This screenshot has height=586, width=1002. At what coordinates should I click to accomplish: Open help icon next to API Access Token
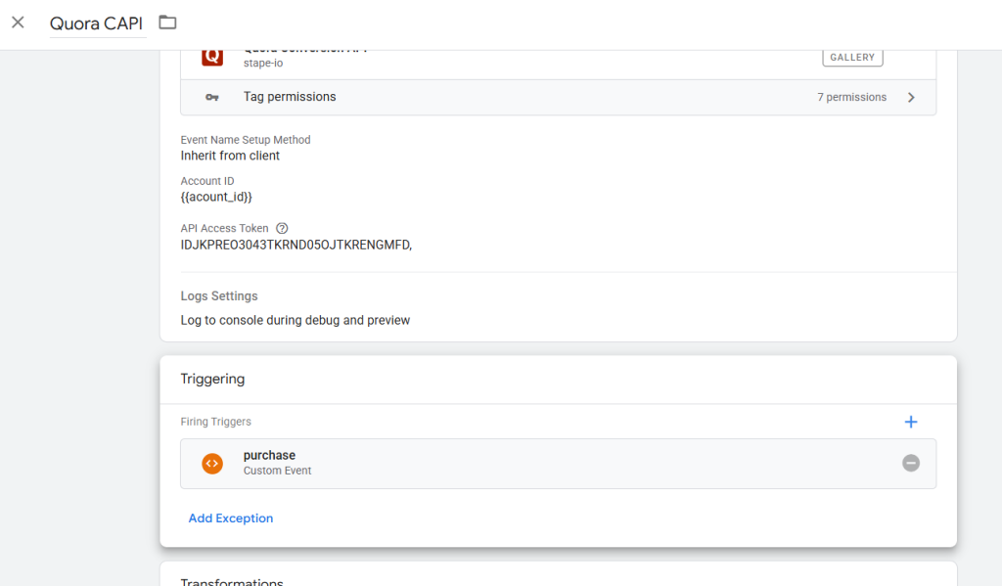click(282, 228)
